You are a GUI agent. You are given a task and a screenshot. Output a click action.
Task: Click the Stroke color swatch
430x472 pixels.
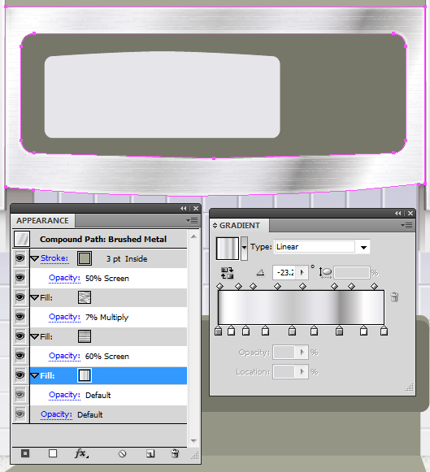(x=85, y=258)
